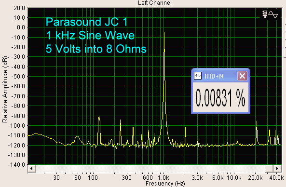This screenshot has width=286, height=187.
Task: Click the 1 kHz Sine Wave annotation
Action: (x=90, y=35)
